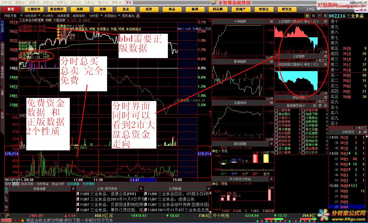Click 设 in 短线精灵统计 header
The width and height of the screenshot is (368, 223).
325,105
